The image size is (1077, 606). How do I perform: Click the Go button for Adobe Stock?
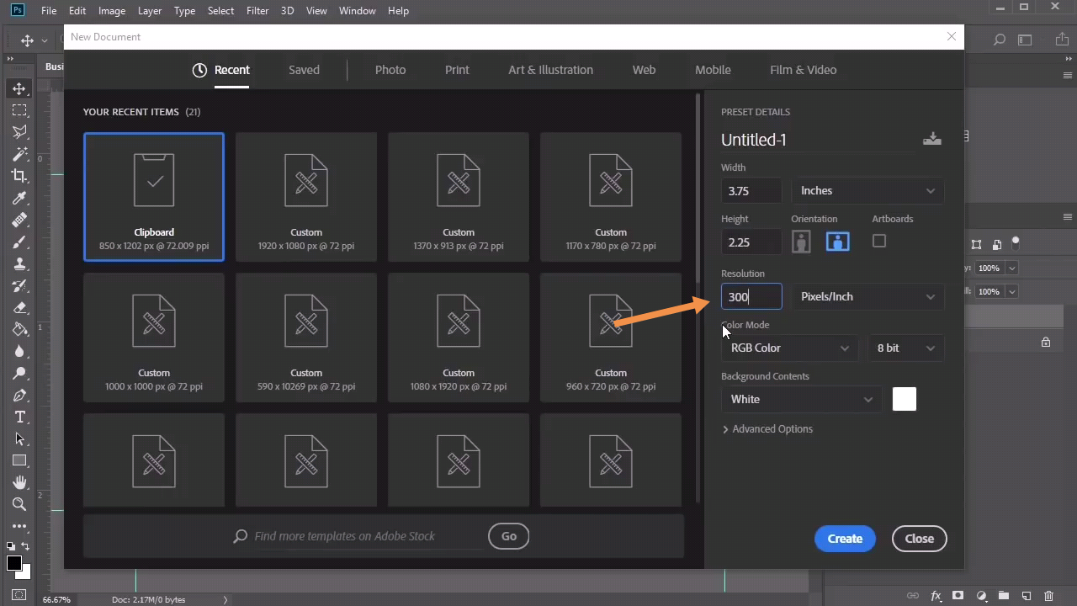(x=508, y=536)
